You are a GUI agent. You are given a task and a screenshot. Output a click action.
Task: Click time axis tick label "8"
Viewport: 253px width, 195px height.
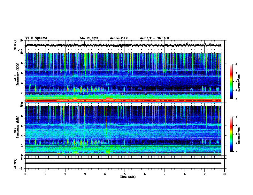click(x=185, y=174)
